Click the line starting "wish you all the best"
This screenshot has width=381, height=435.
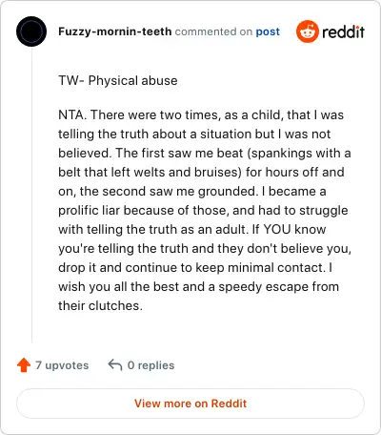(x=199, y=287)
